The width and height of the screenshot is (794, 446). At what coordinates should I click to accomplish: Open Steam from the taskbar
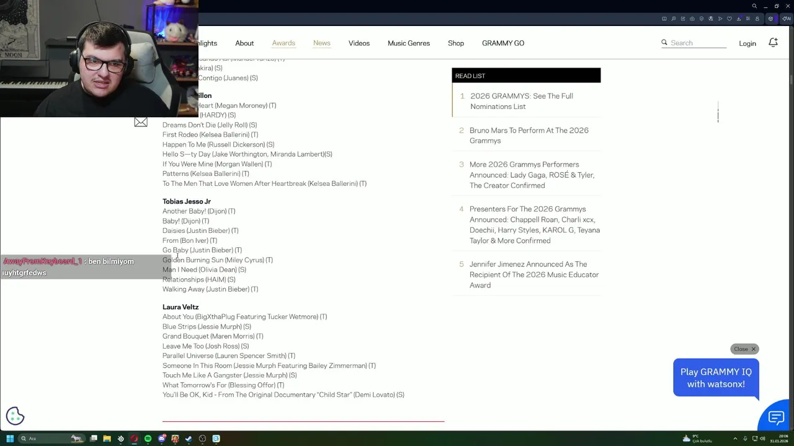click(189, 439)
